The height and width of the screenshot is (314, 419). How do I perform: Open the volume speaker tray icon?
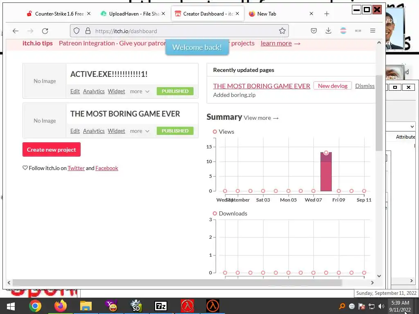click(381, 306)
